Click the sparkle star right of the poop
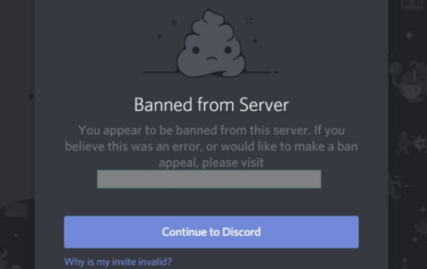The width and height of the screenshot is (427, 269). 255,41
